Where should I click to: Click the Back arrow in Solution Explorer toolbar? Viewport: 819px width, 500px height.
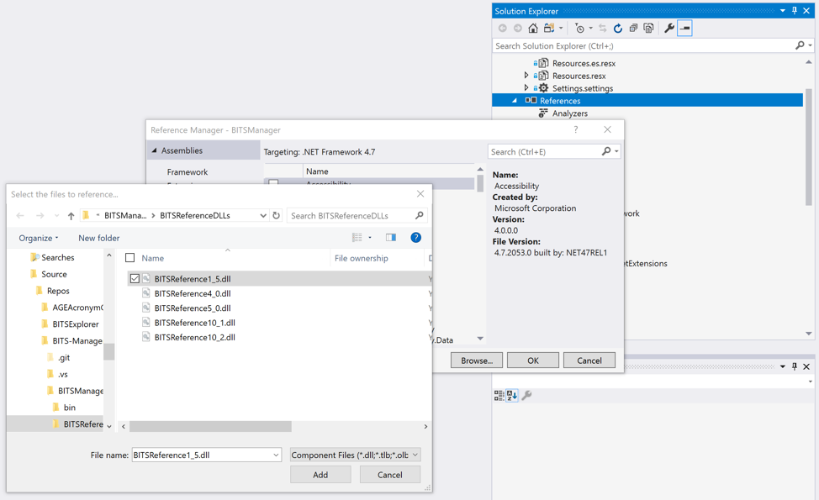coord(503,29)
